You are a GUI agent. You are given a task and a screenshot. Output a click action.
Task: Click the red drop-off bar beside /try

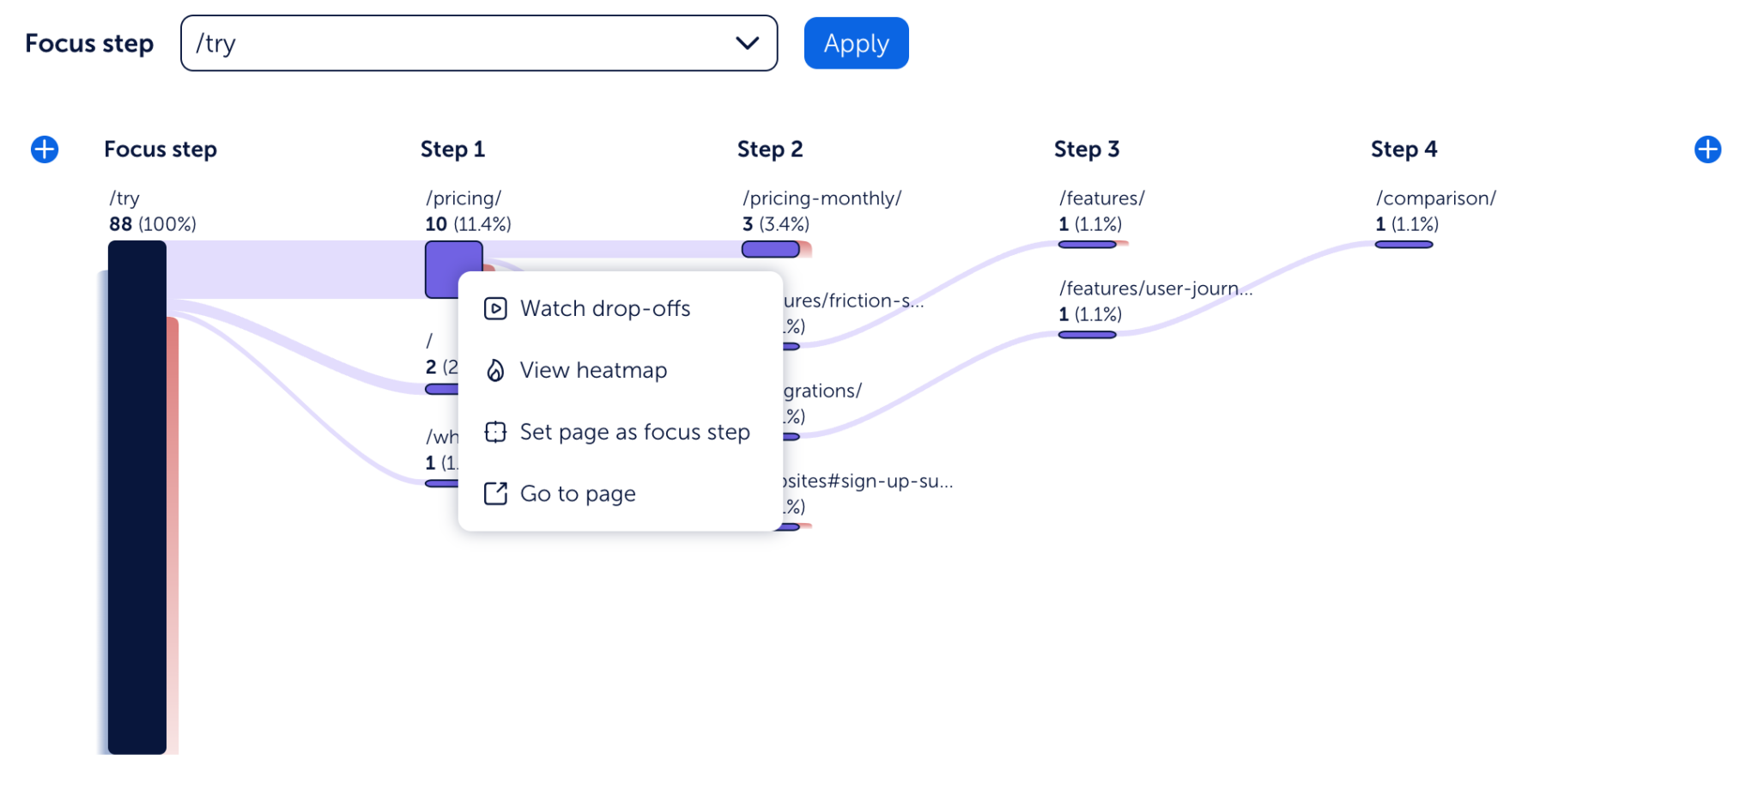(173, 532)
